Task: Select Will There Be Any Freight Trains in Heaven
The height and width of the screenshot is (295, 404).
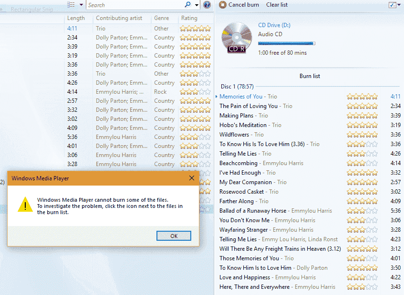Action: coord(280,249)
